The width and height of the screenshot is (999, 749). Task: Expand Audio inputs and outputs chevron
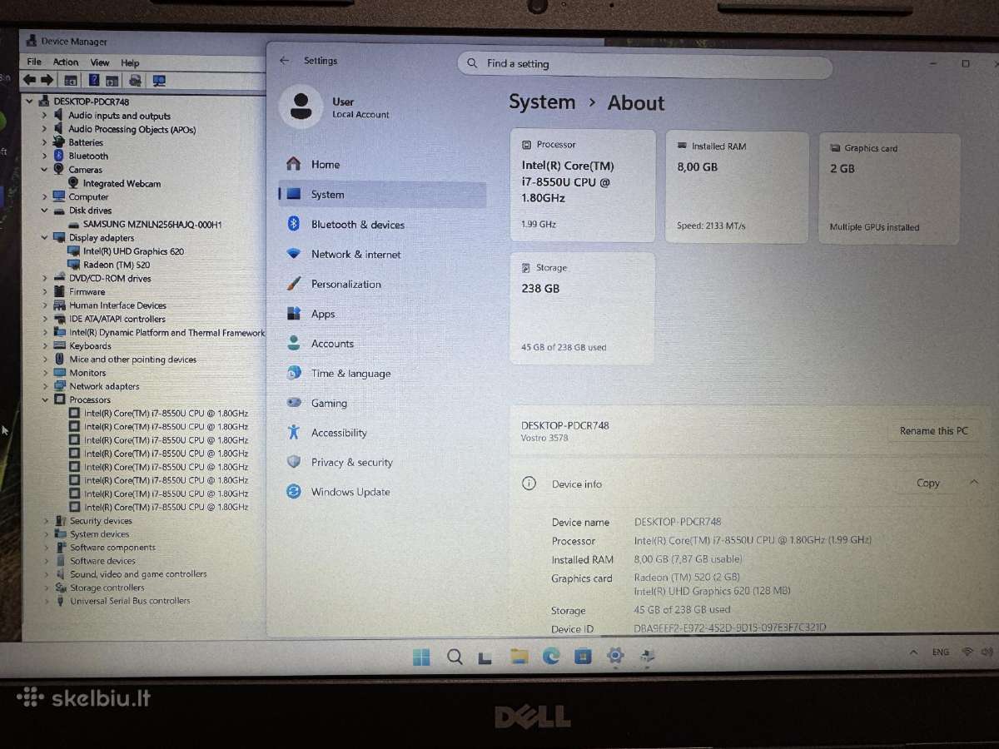(x=45, y=116)
